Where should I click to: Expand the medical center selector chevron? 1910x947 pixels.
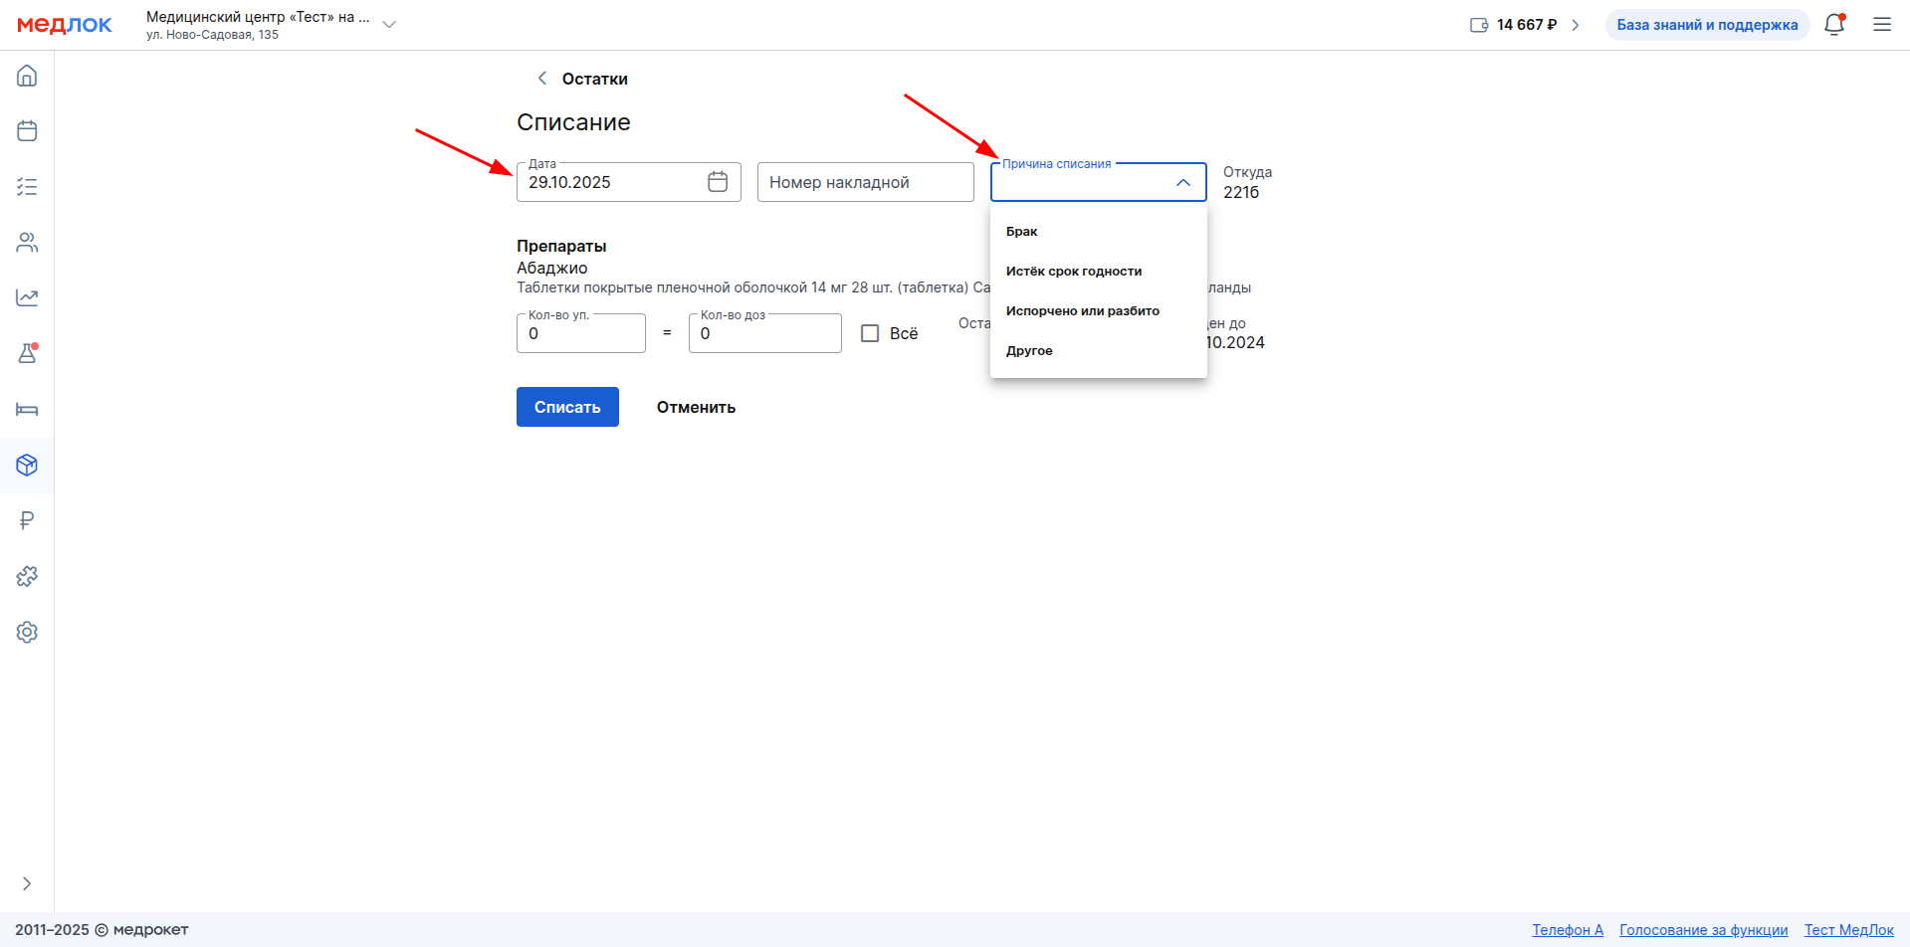[x=389, y=25]
